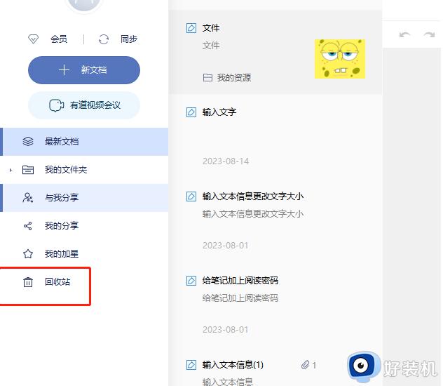Click the user avatar at top
Screen dimensions: 443x386
point(83,4)
